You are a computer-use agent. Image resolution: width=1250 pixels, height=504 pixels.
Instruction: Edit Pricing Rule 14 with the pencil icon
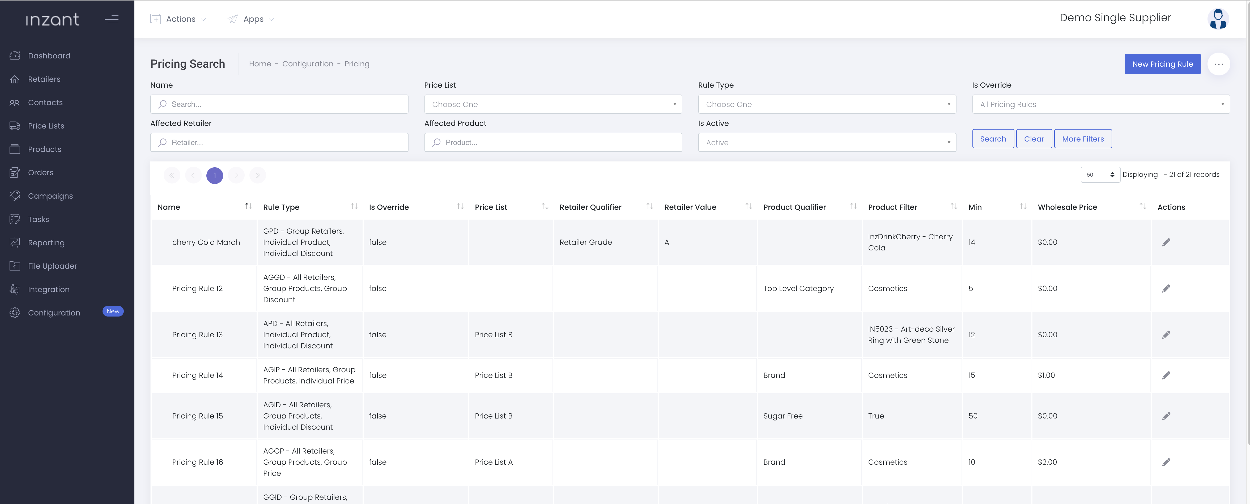click(x=1166, y=375)
